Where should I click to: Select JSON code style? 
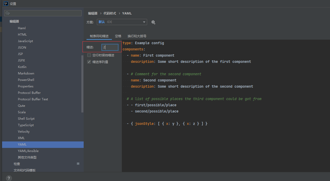click(22, 47)
